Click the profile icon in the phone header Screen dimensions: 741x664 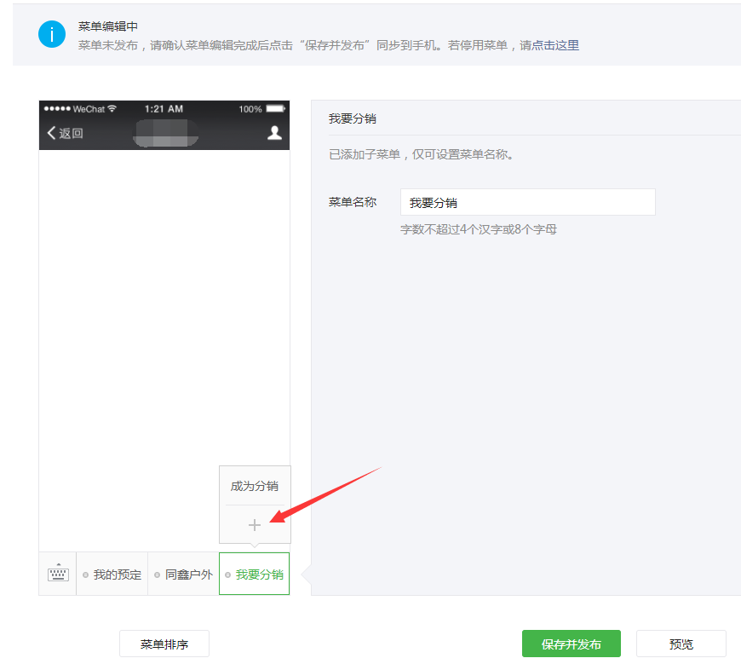coord(274,133)
